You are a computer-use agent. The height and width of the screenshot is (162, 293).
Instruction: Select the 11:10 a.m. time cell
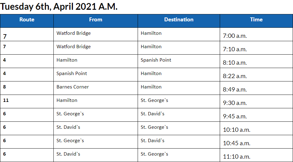pyautogui.click(x=237, y=157)
